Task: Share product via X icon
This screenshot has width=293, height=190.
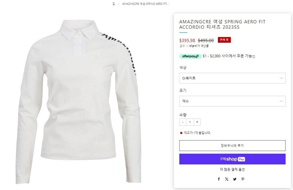Action: pos(226,179)
